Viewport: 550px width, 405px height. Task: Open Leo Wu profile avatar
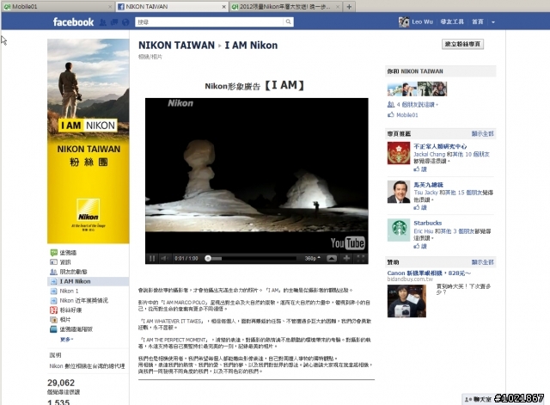click(404, 21)
